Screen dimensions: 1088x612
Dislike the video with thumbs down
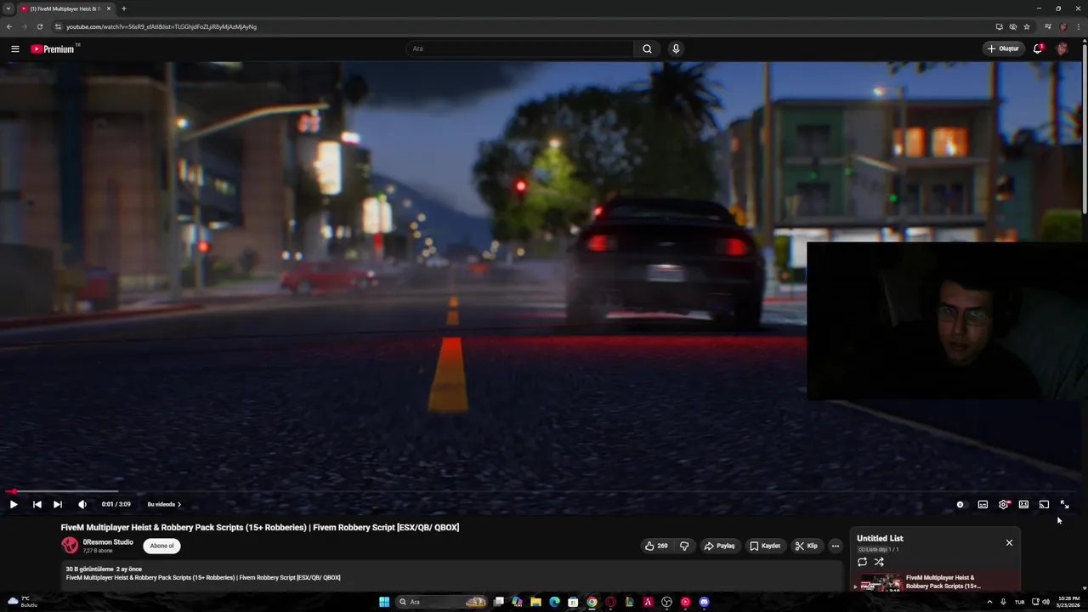tap(684, 546)
